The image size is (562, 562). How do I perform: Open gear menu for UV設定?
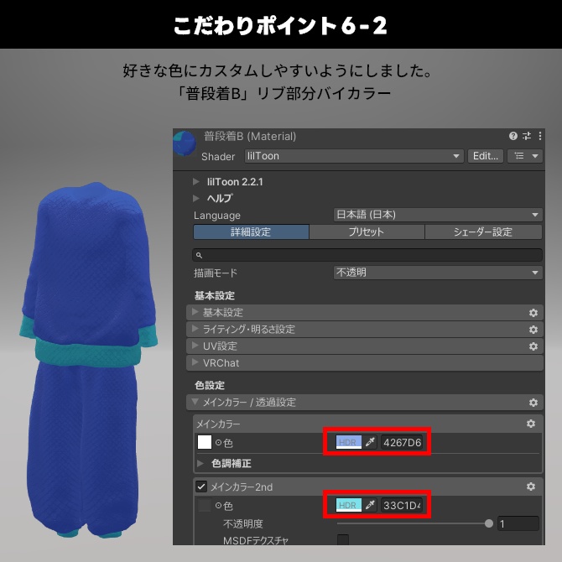533,346
